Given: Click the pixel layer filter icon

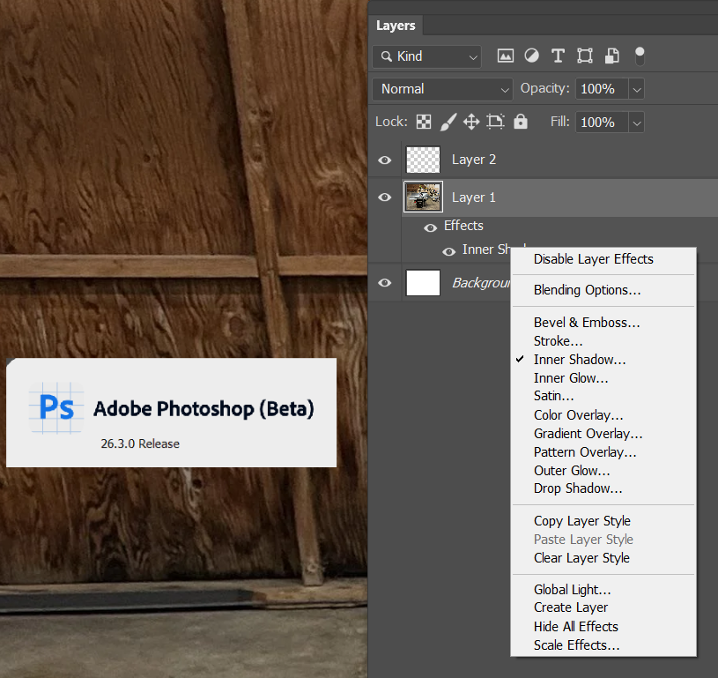Looking at the screenshot, I should pos(506,56).
